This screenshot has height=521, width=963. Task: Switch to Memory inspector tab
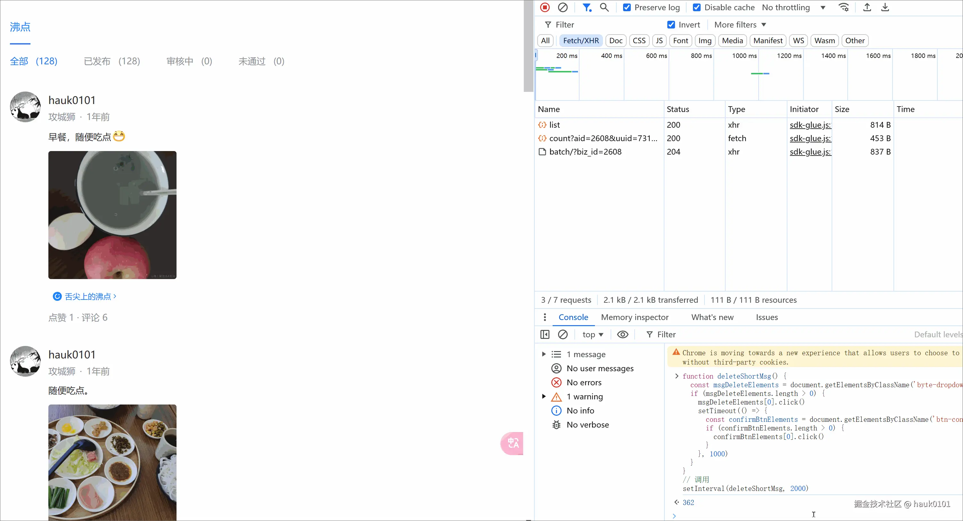(634, 317)
